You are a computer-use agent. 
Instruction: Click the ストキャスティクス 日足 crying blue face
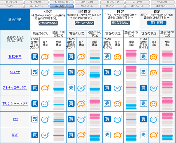(x=117, y=88)
